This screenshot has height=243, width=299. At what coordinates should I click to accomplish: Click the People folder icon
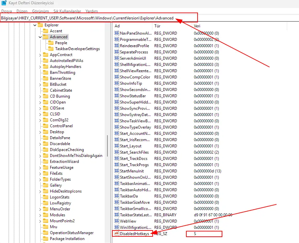[51, 43]
